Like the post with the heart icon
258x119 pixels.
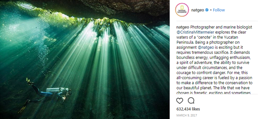179,101
